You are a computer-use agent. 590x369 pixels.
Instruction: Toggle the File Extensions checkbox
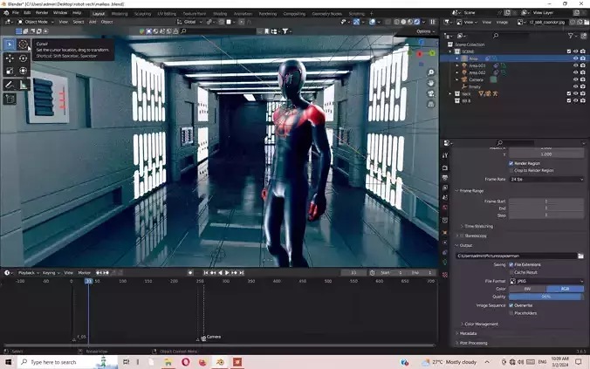(x=511, y=265)
